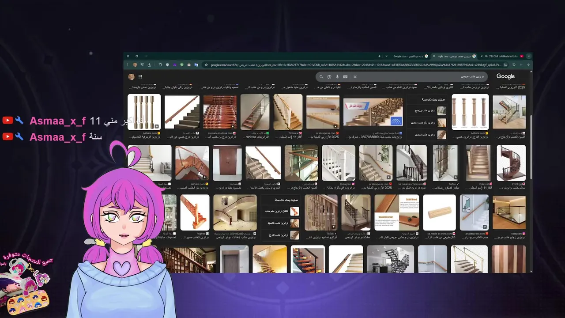The width and height of the screenshot is (565, 318).
Task: Open the Solid Wood handrail info image
Action: click(397, 212)
